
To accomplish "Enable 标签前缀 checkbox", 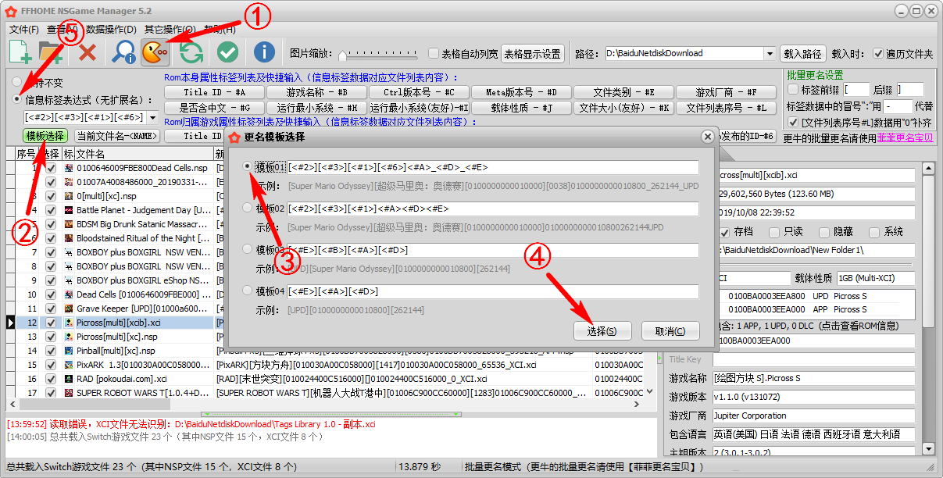I will coord(793,90).
